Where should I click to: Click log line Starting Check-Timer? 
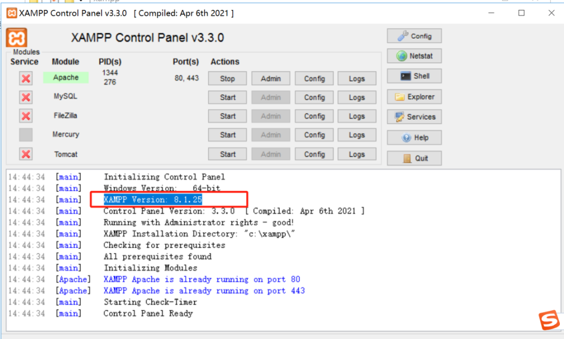[x=150, y=302]
